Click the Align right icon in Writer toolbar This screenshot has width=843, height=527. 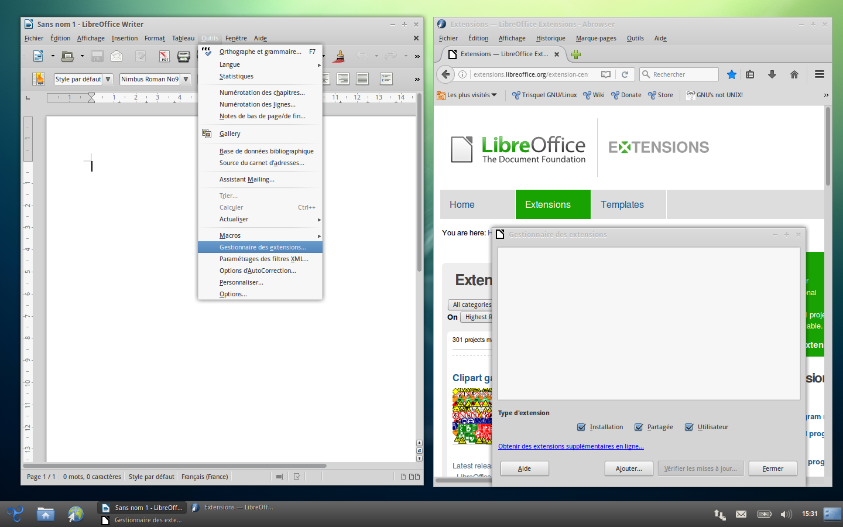(343, 78)
